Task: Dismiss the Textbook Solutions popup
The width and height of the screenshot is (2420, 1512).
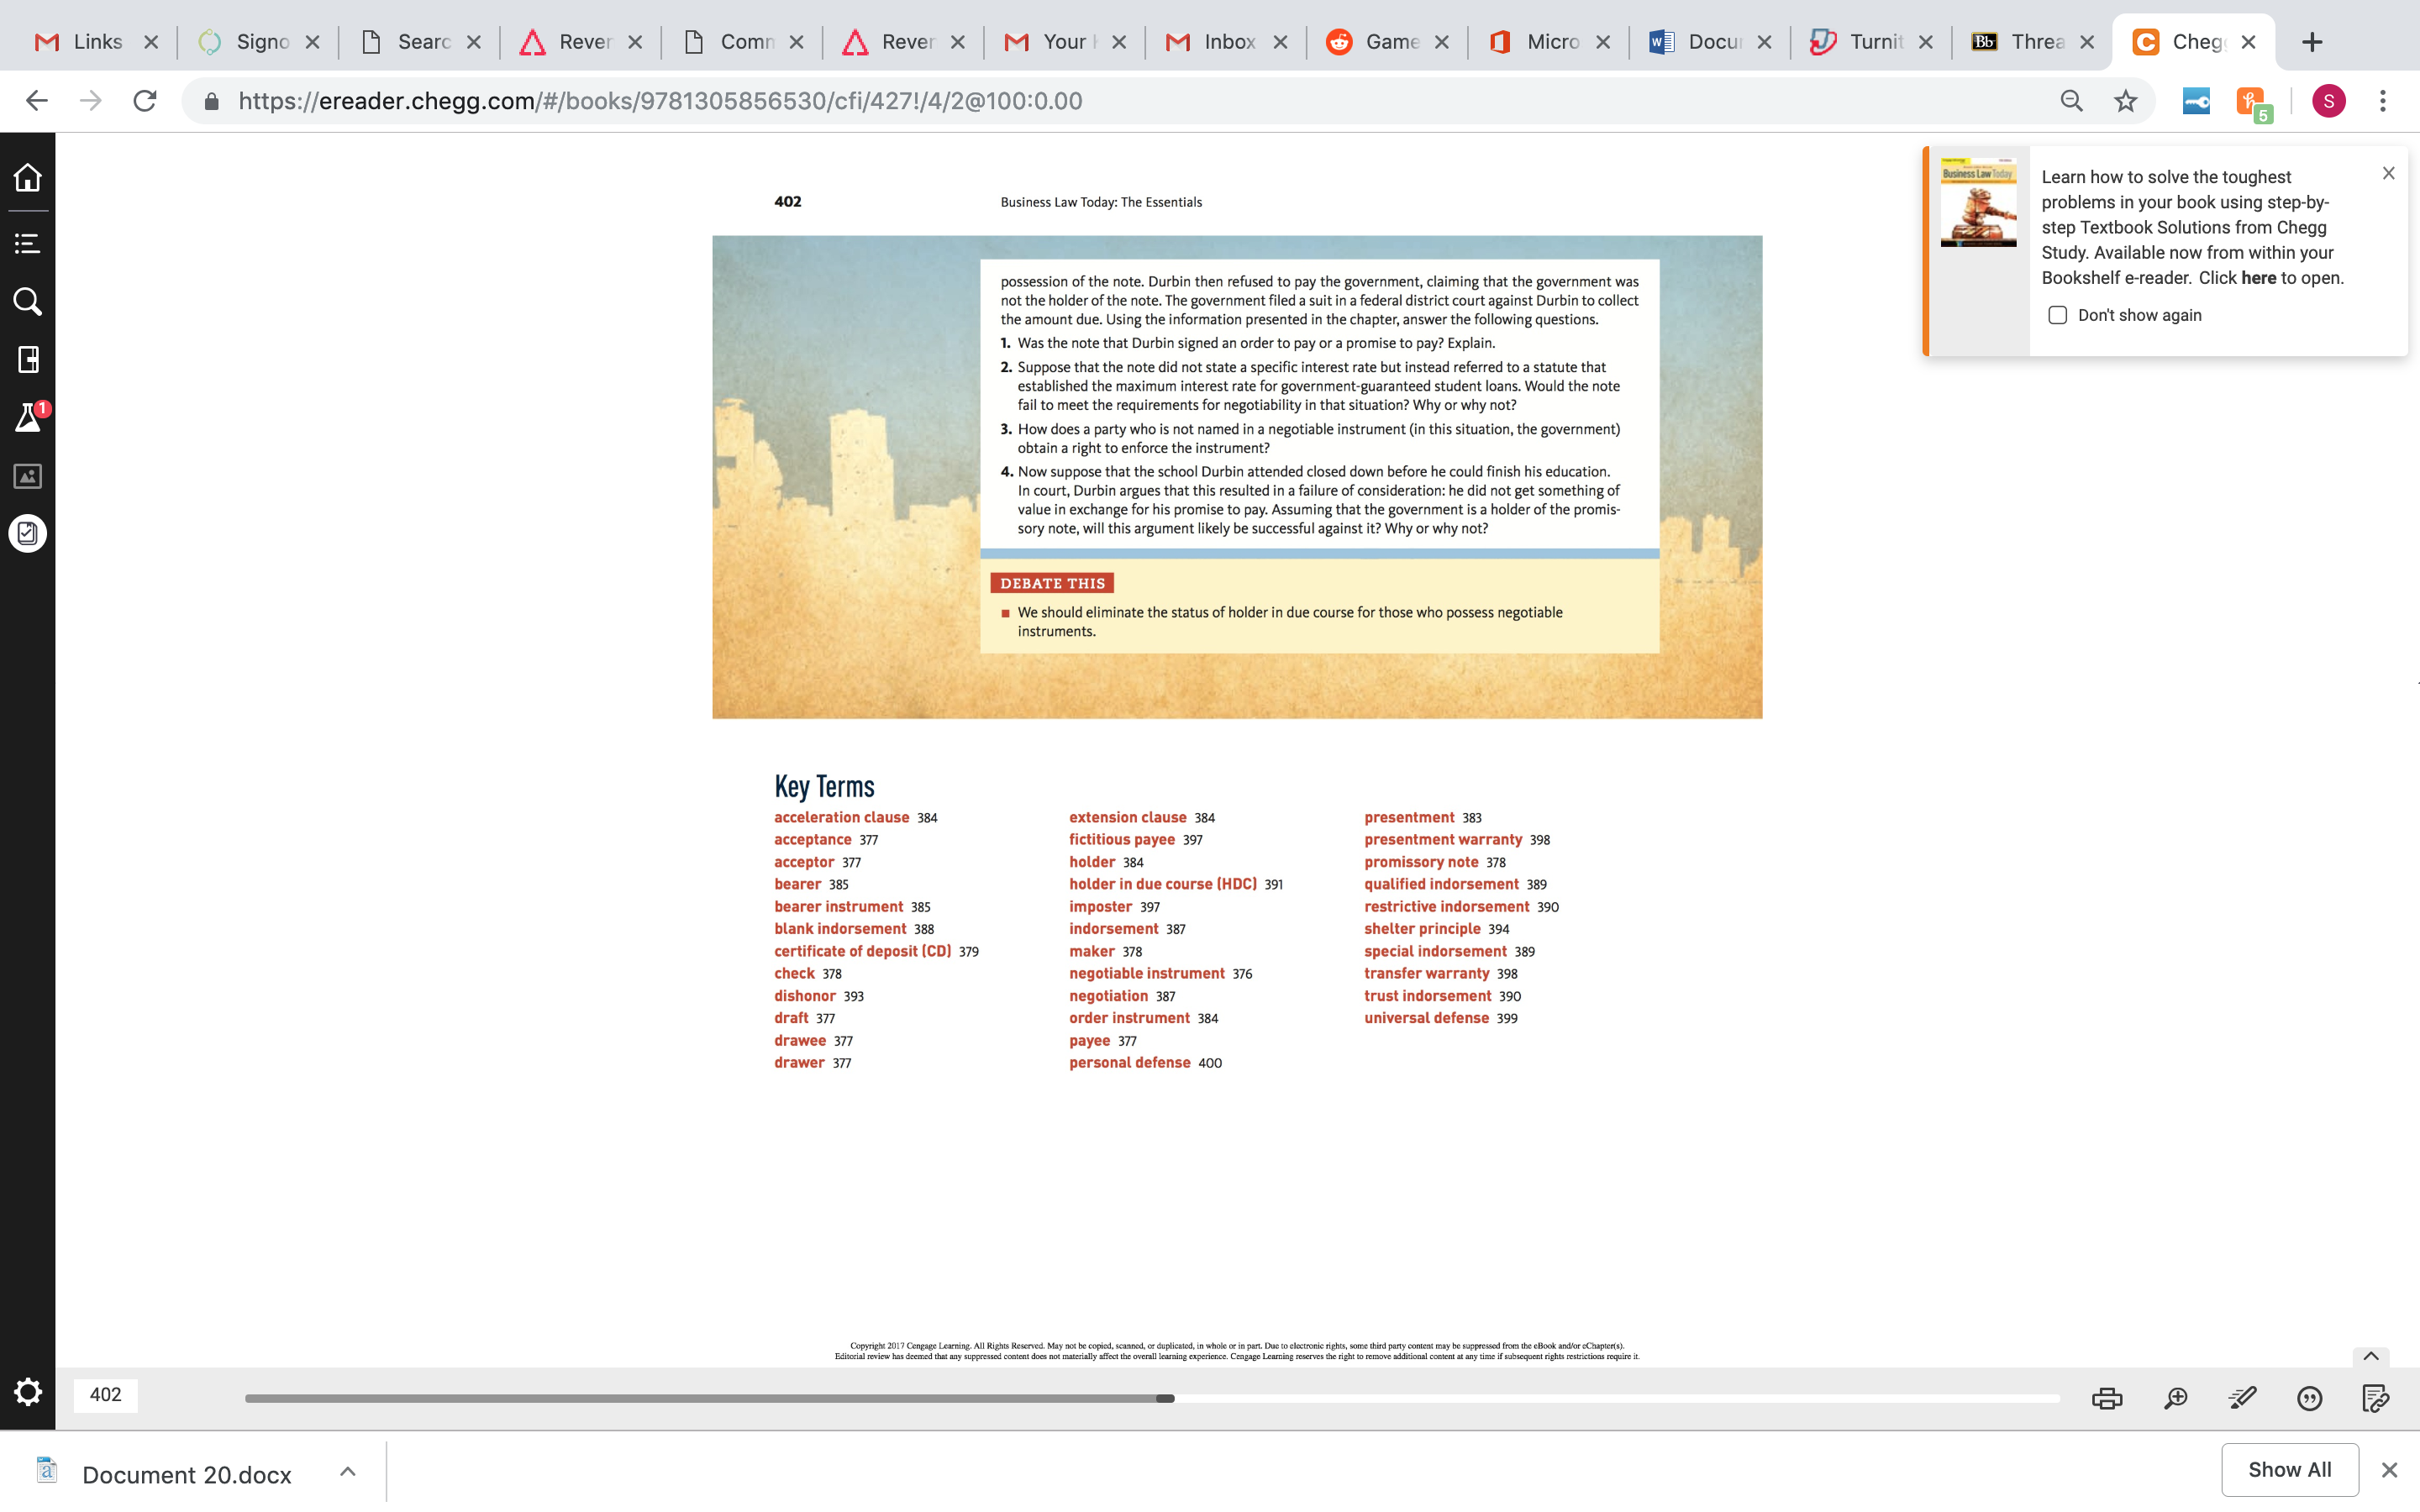Action: click(x=2388, y=174)
